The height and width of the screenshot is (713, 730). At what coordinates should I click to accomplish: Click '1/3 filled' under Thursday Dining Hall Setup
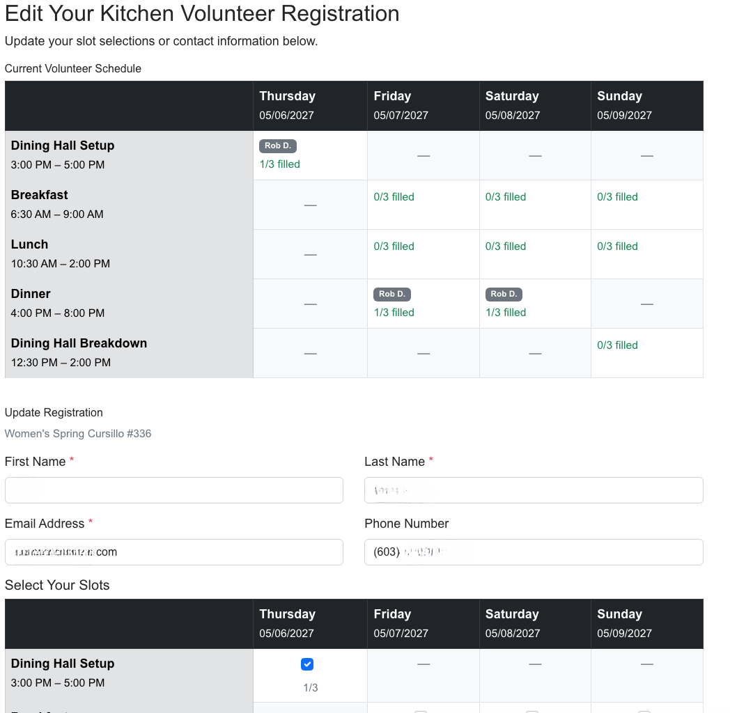click(x=280, y=164)
